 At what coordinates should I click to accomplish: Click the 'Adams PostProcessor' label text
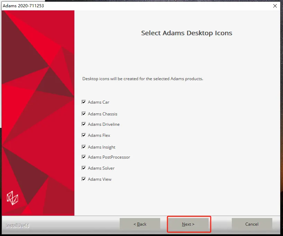pos(109,157)
